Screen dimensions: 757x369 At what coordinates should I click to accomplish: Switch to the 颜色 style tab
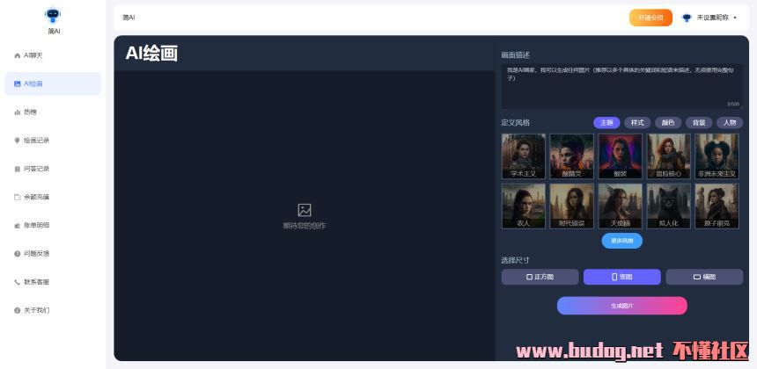(668, 123)
